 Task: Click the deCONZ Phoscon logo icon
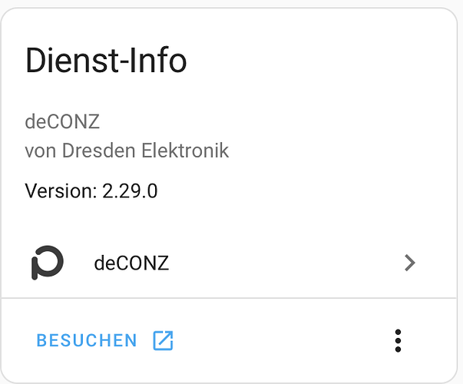pos(48,263)
